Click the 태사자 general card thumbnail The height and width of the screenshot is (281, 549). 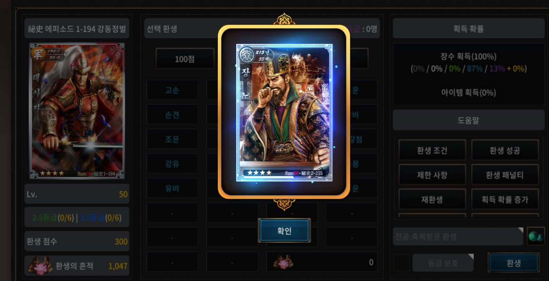pos(77,111)
